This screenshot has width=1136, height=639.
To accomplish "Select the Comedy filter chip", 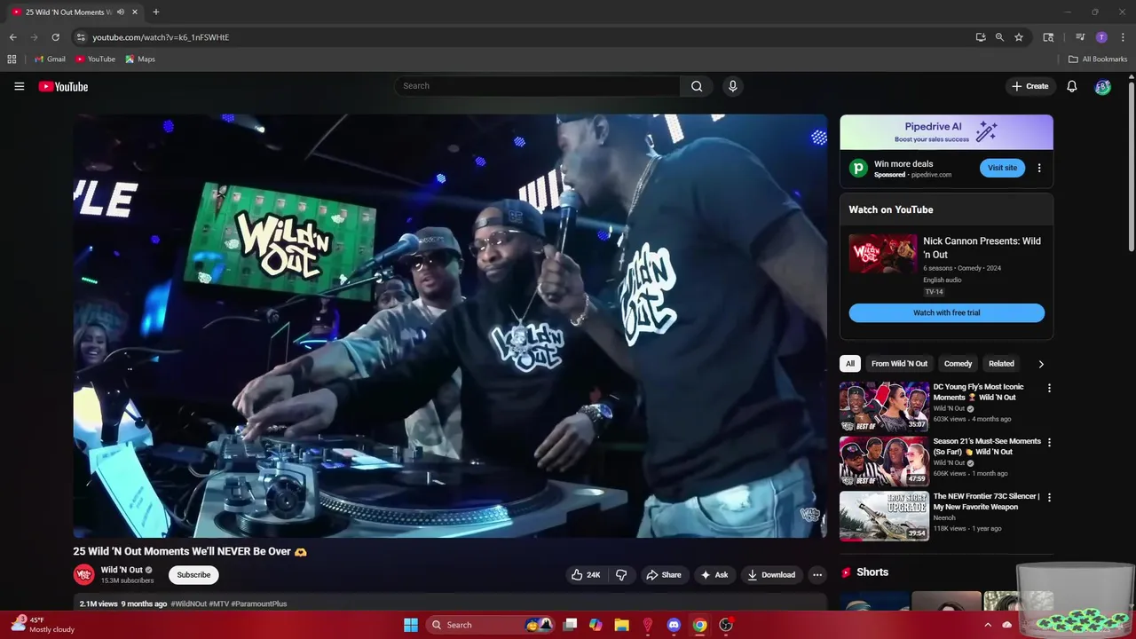I will 958,364.
